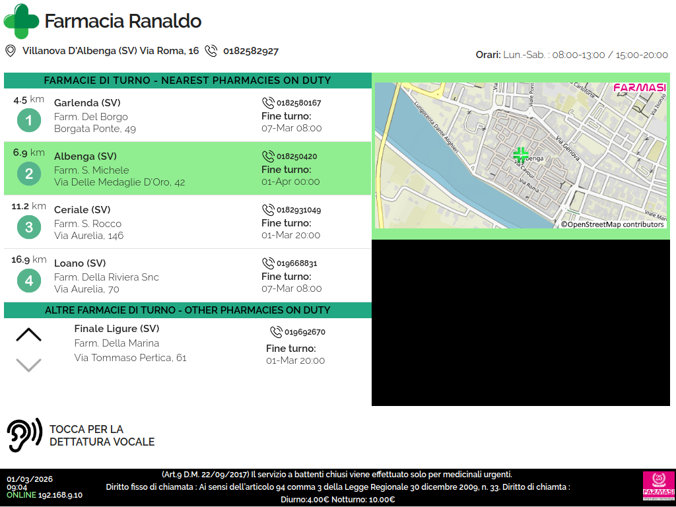This screenshot has width=676, height=507.
Task: Show next pharmacy with the down chevron
Action: click(x=28, y=364)
